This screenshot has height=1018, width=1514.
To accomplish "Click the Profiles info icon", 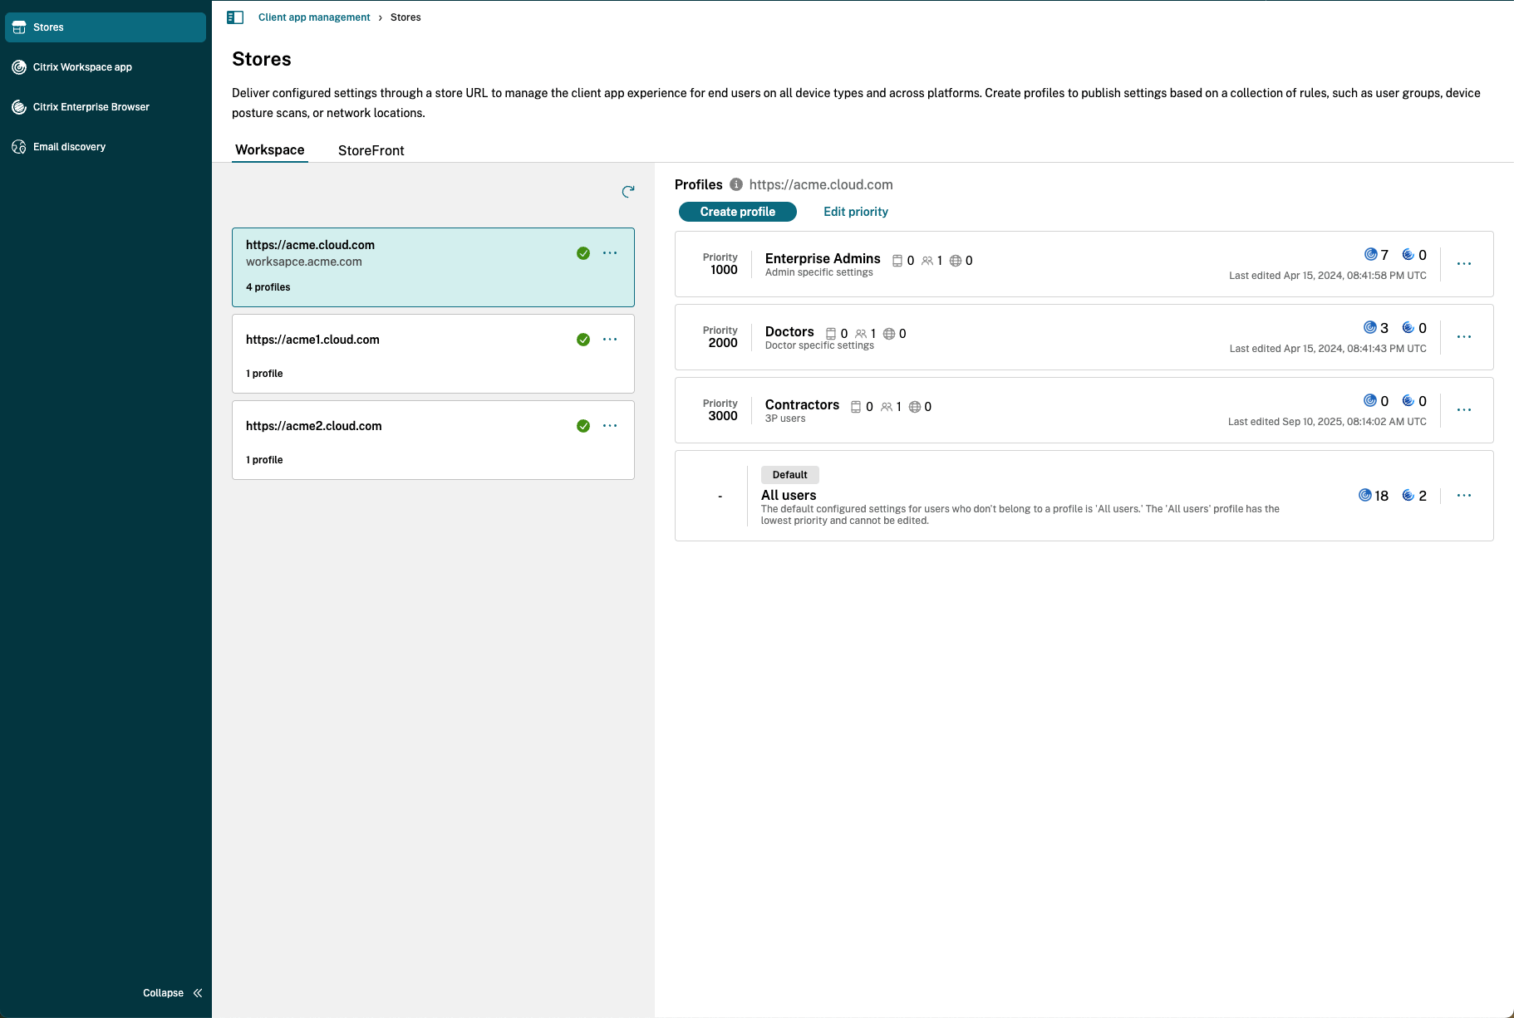I will (735, 184).
